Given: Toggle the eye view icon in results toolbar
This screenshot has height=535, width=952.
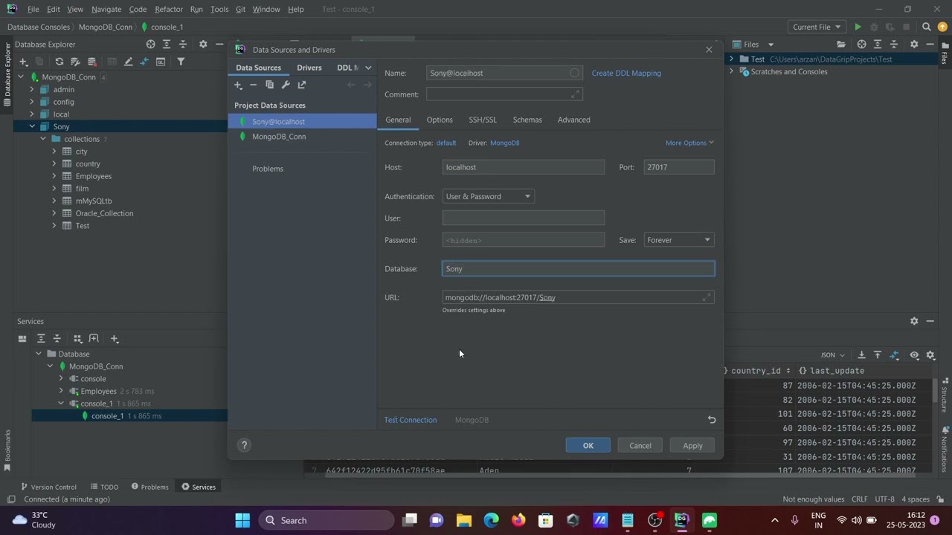Looking at the screenshot, I should (914, 355).
